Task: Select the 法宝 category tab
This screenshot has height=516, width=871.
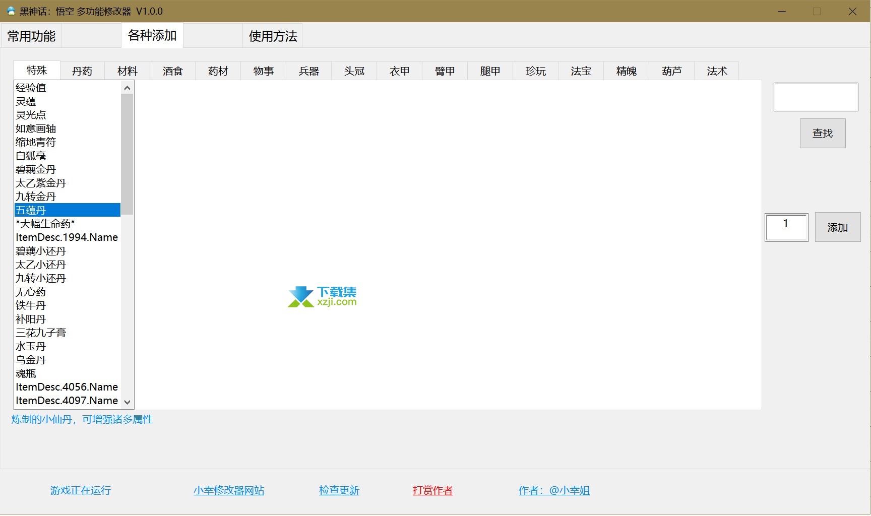Action: (x=581, y=71)
